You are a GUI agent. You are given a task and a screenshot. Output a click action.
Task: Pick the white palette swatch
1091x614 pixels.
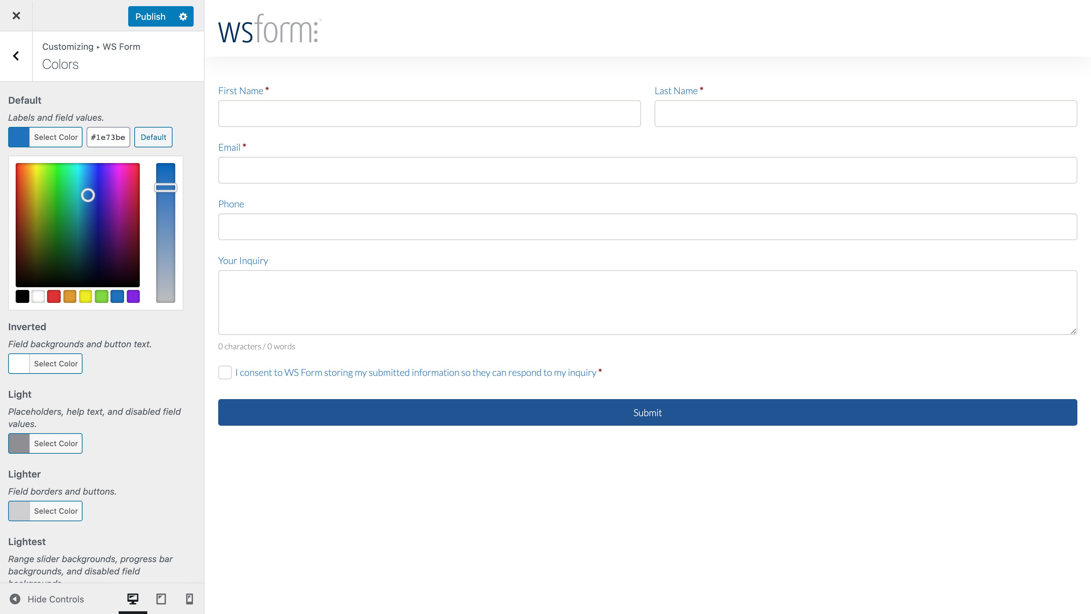point(38,296)
